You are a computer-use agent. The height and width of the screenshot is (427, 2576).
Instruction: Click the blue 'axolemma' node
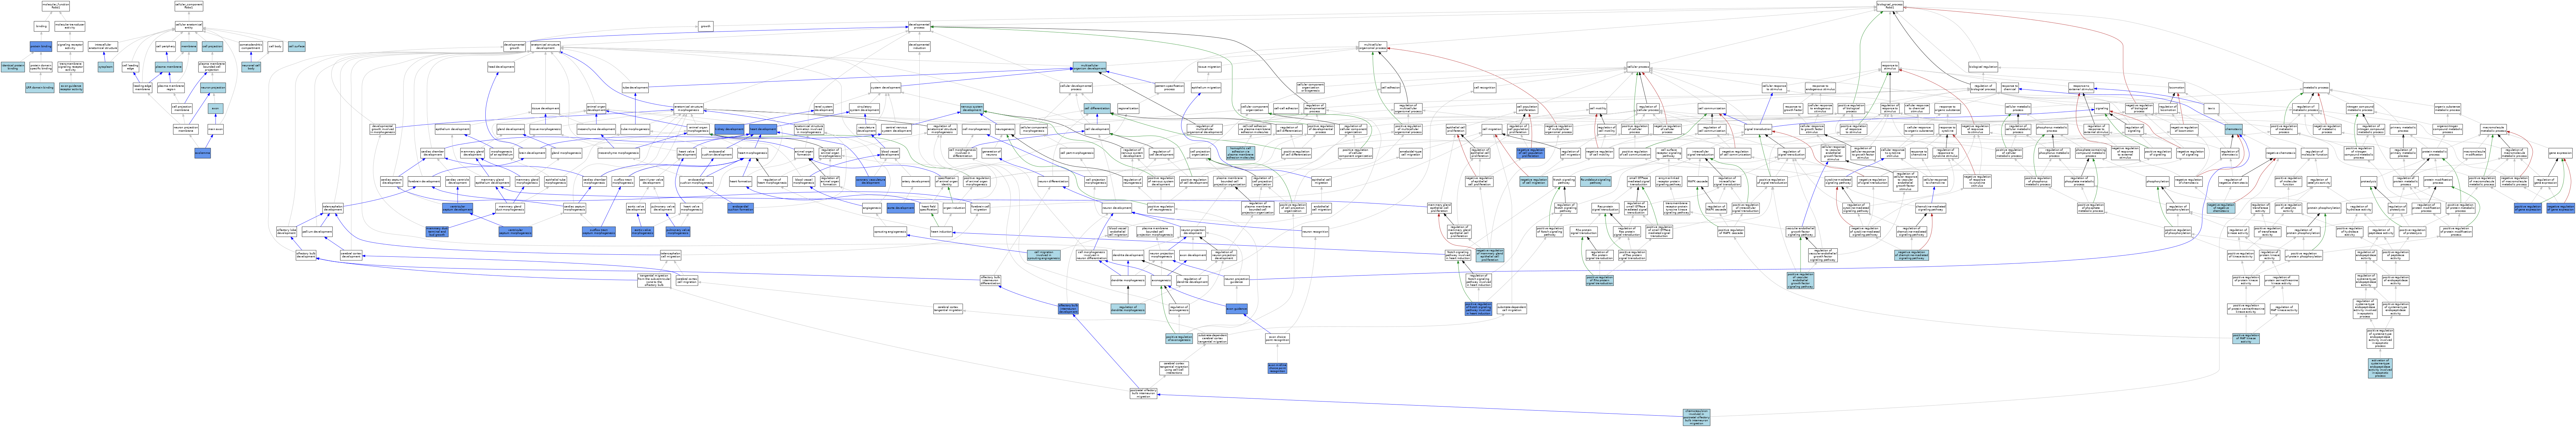(x=203, y=153)
